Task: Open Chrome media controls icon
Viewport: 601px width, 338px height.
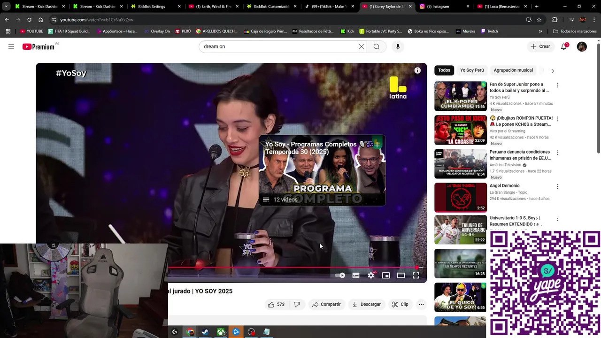Action: point(571,20)
